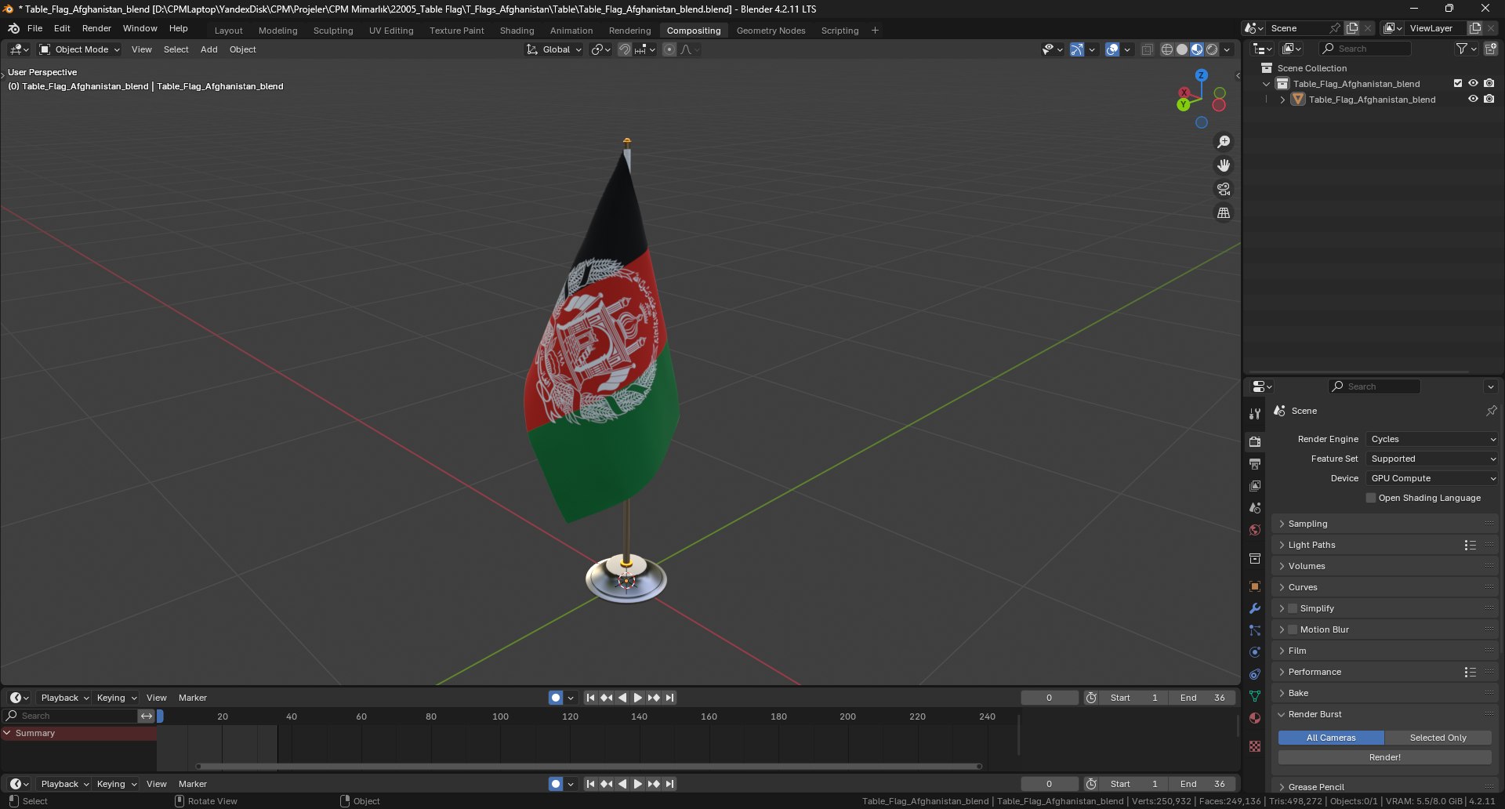Select rendered viewport shading
Viewport: 1505px width, 809px height.
coord(1212,49)
